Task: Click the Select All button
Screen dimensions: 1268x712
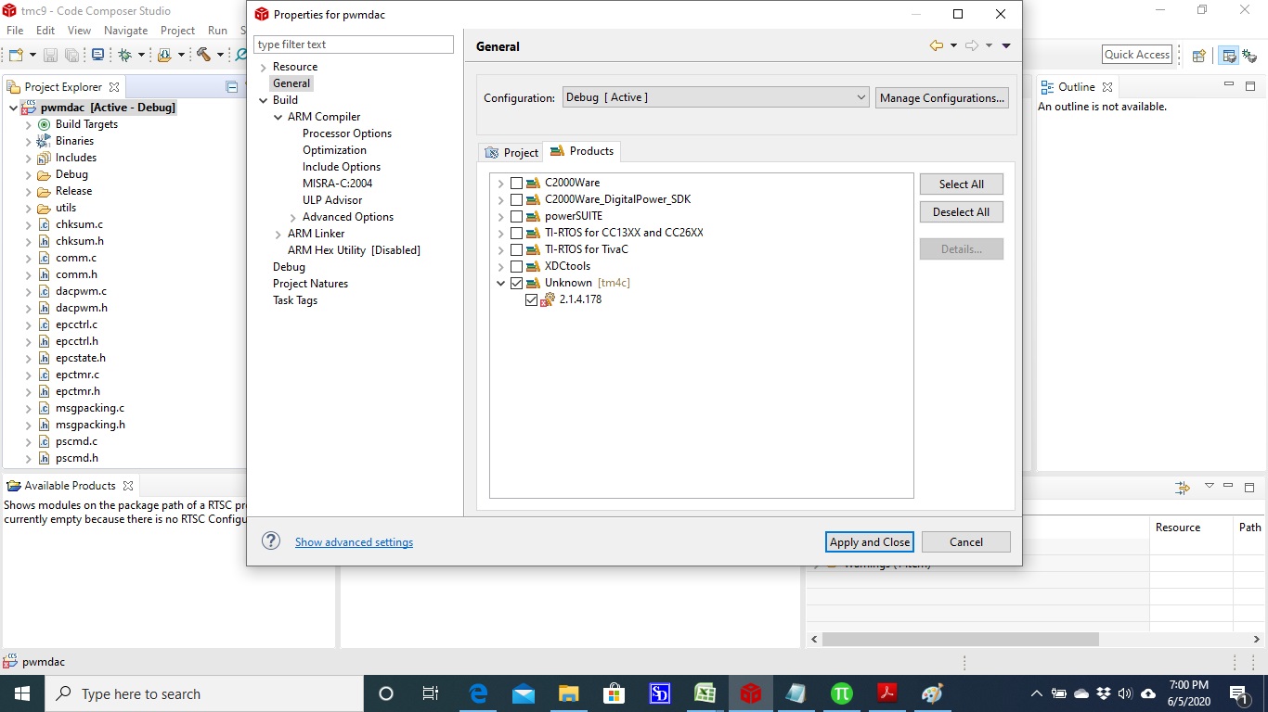Action: point(962,184)
